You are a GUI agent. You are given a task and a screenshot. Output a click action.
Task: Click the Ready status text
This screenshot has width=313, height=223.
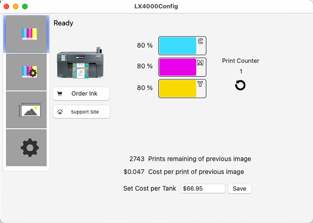(63, 23)
